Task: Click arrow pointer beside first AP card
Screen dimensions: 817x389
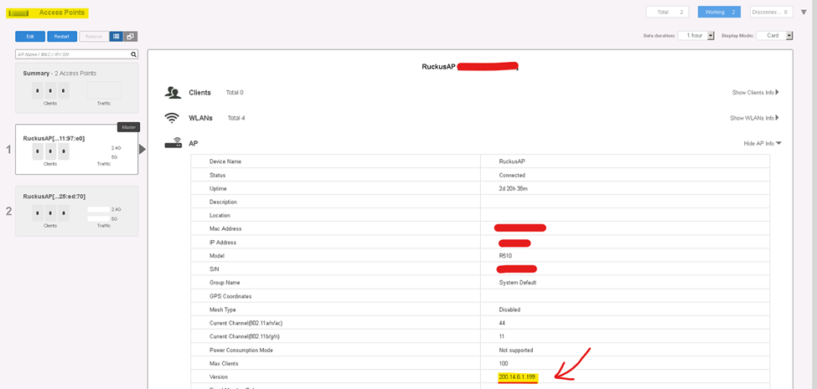Action: pyautogui.click(x=142, y=149)
